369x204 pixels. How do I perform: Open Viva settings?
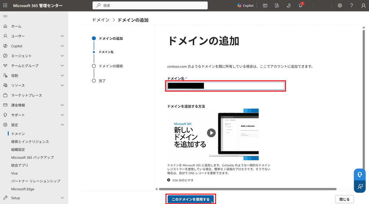[x=14, y=173]
